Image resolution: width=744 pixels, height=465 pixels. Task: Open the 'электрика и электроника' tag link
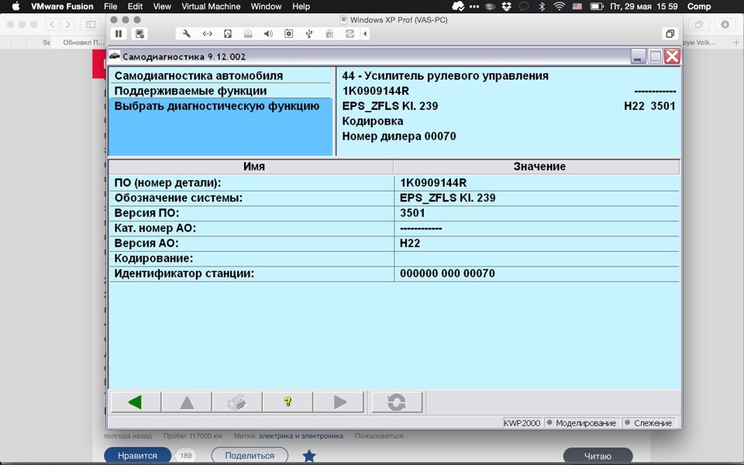(x=301, y=436)
